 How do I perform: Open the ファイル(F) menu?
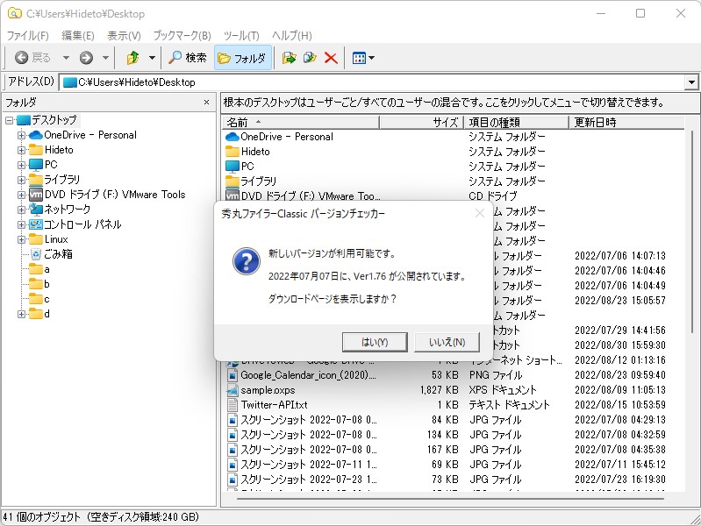28,35
